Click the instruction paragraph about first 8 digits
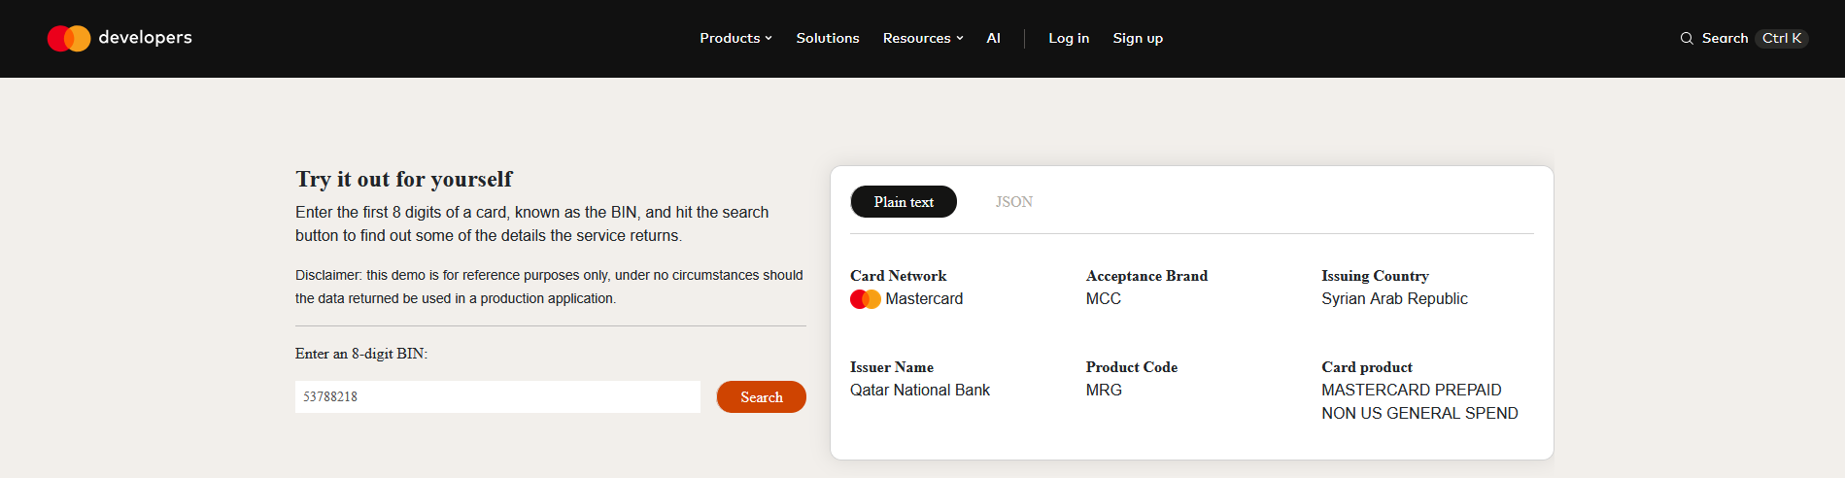This screenshot has height=478, width=1845. pos(532,223)
